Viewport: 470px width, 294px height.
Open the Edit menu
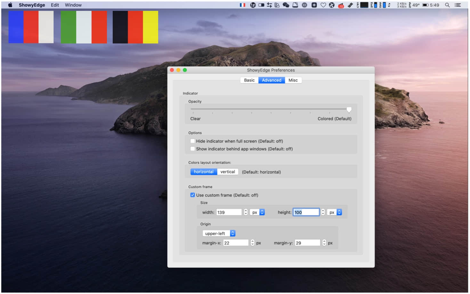coord(55,5)
